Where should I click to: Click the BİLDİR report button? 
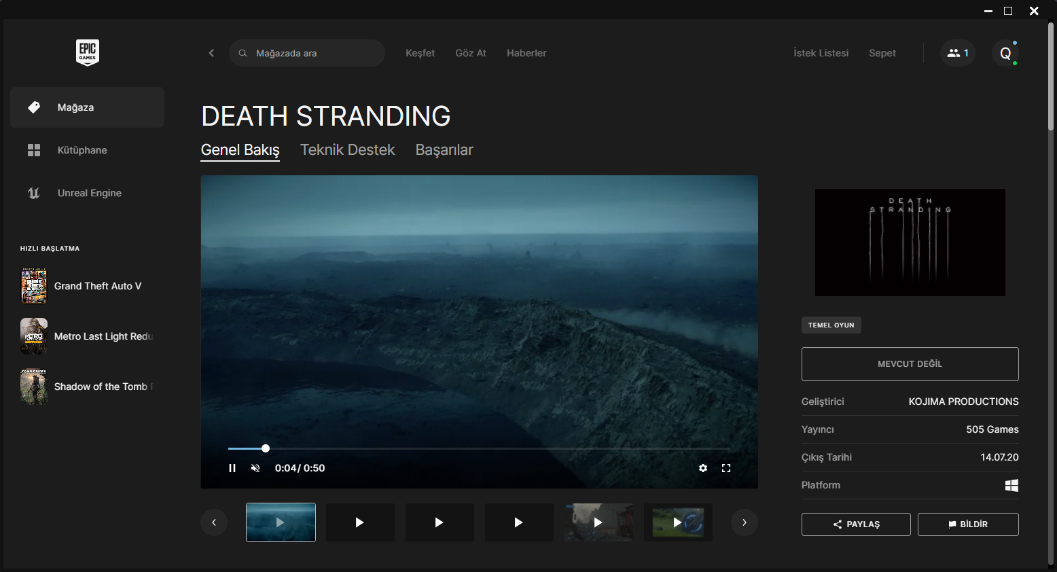968,524
